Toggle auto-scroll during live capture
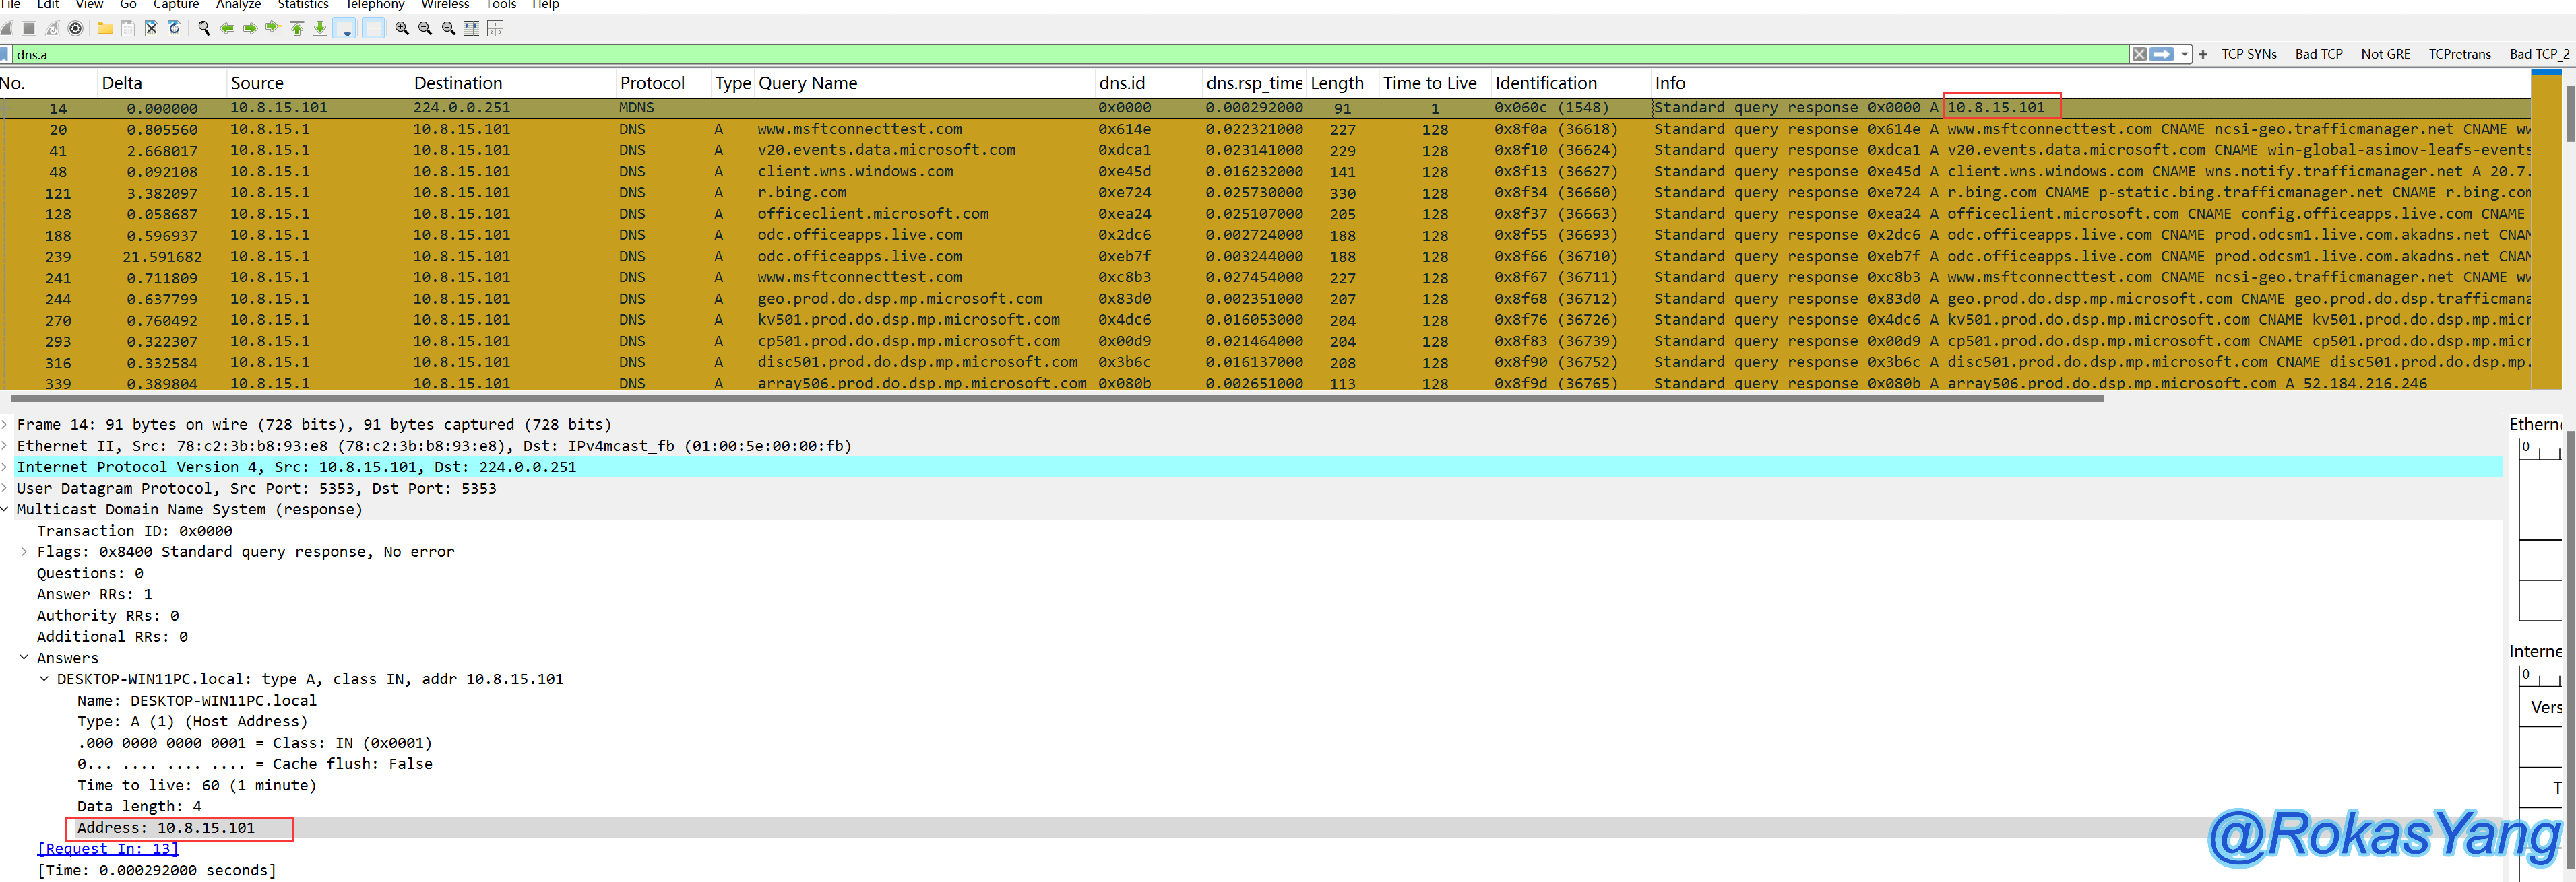Viewport: 2576px width, 882px height. click(x=344, y=28)
